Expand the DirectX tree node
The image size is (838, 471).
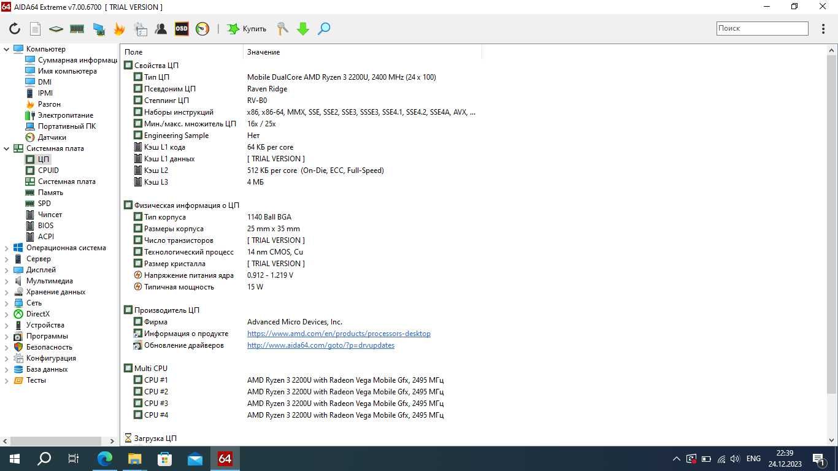click(x=7, y=314)
